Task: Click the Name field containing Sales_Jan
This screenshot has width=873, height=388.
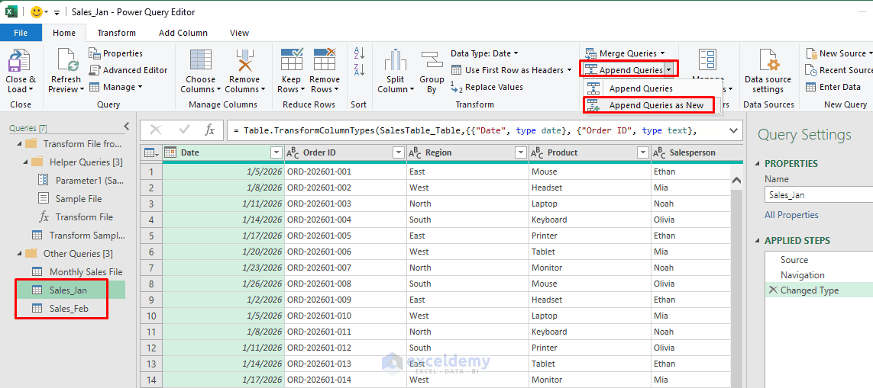Action: click(x=819, y=194)
